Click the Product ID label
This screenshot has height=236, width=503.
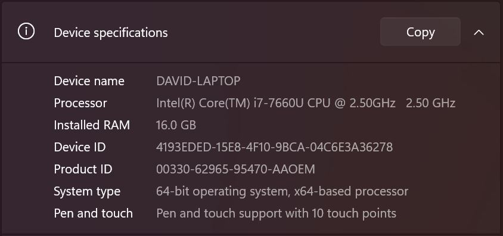coord(83,169)
